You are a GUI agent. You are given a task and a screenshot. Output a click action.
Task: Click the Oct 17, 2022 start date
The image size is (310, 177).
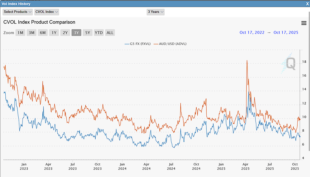coord(252,32)
